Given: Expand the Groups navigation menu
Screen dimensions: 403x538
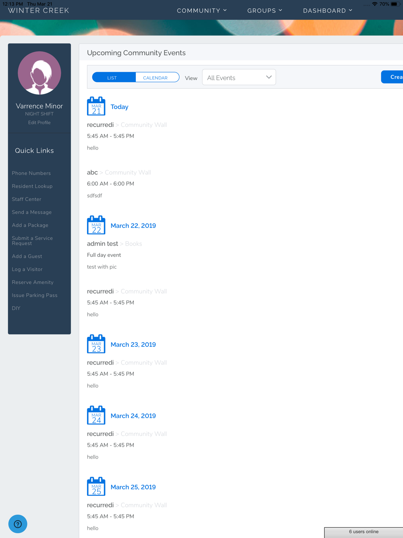Looking at the screenshot, I should pos(264,10).
